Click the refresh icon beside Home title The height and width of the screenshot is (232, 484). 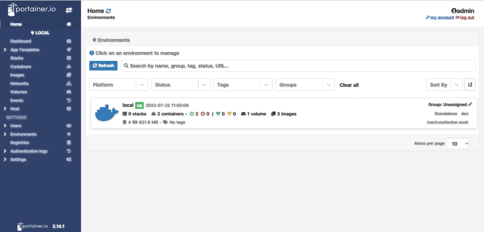click(x=108, y=11)
